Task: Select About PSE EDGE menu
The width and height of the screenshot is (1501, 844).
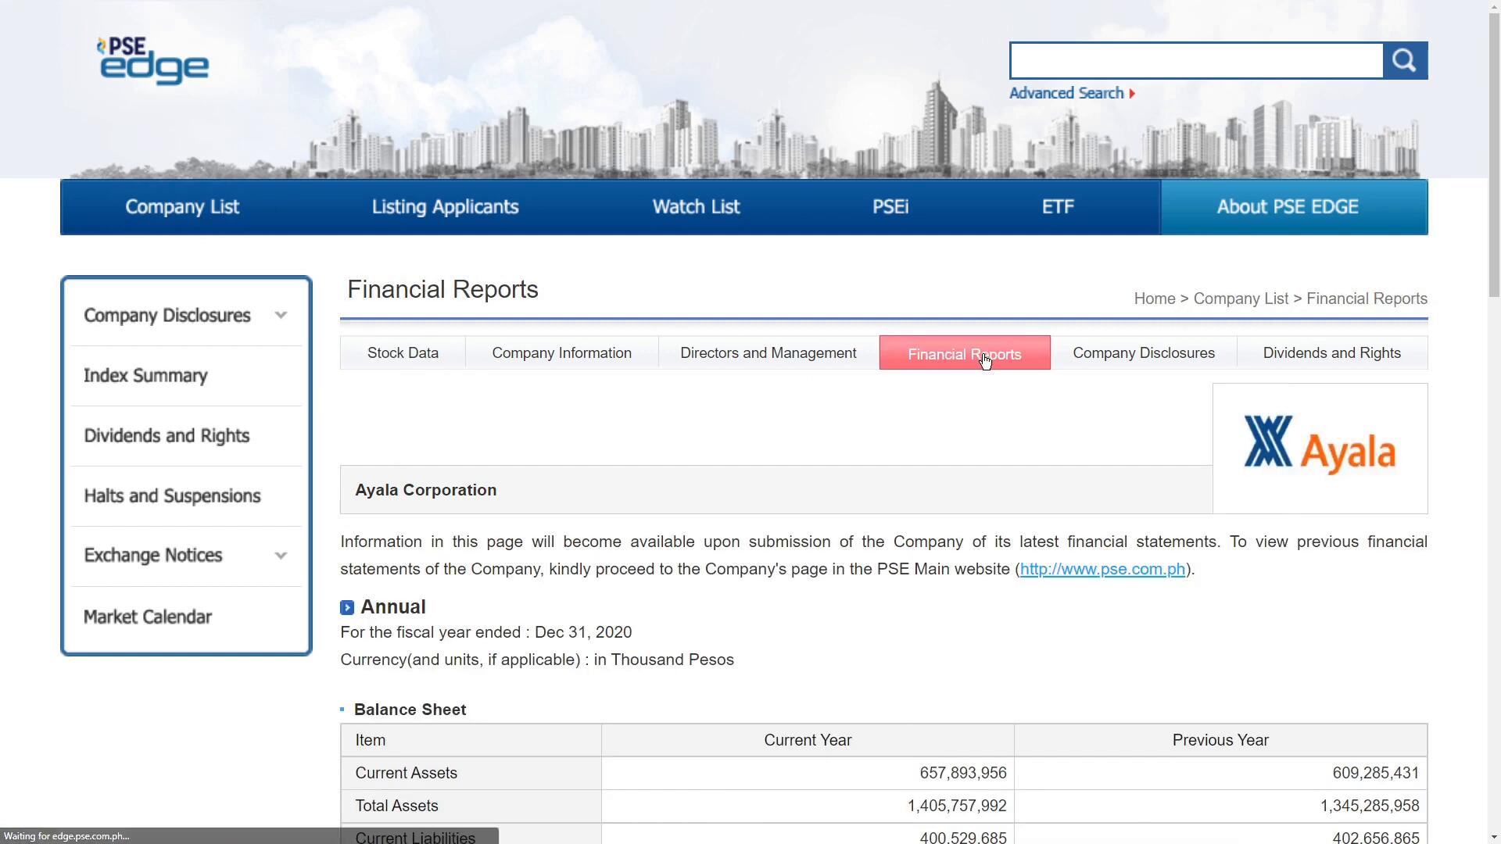Action: [x=1287, y=207]
